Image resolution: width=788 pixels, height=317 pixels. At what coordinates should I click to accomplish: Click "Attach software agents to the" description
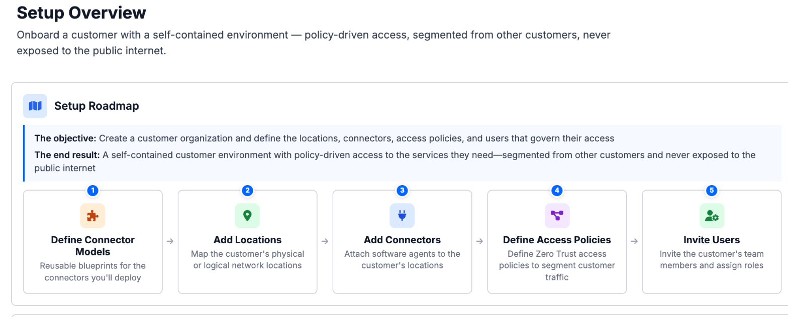pos(403,259)
